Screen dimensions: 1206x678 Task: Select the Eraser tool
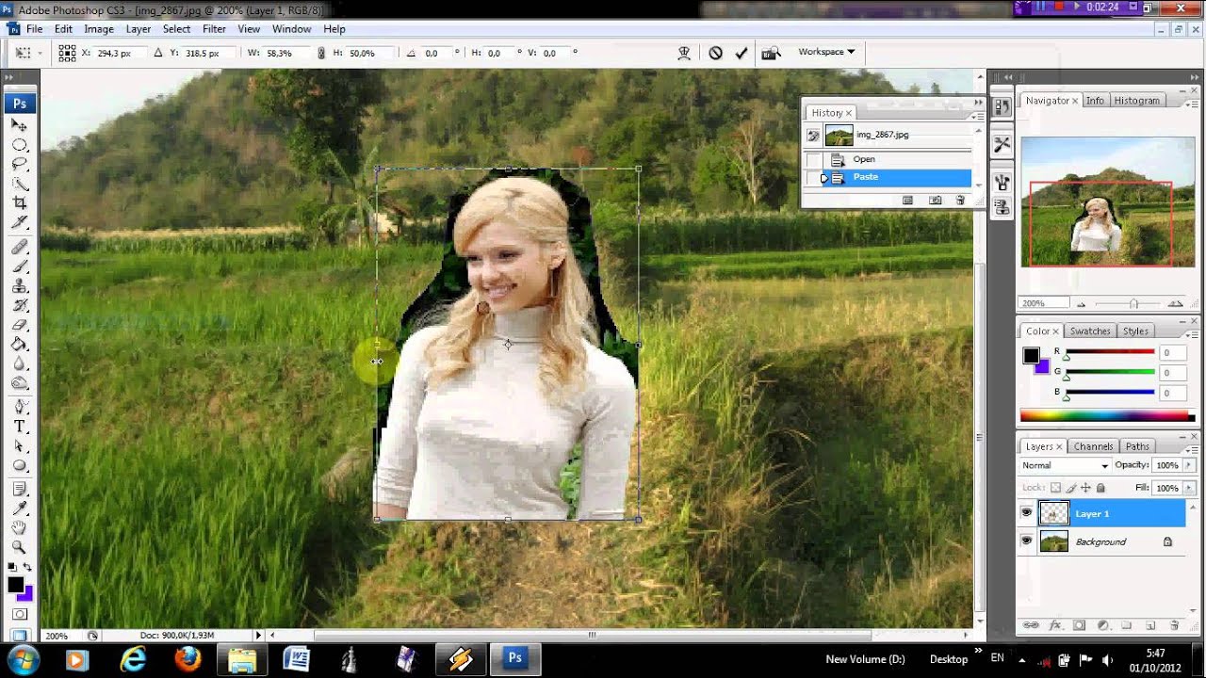[20, 325]
